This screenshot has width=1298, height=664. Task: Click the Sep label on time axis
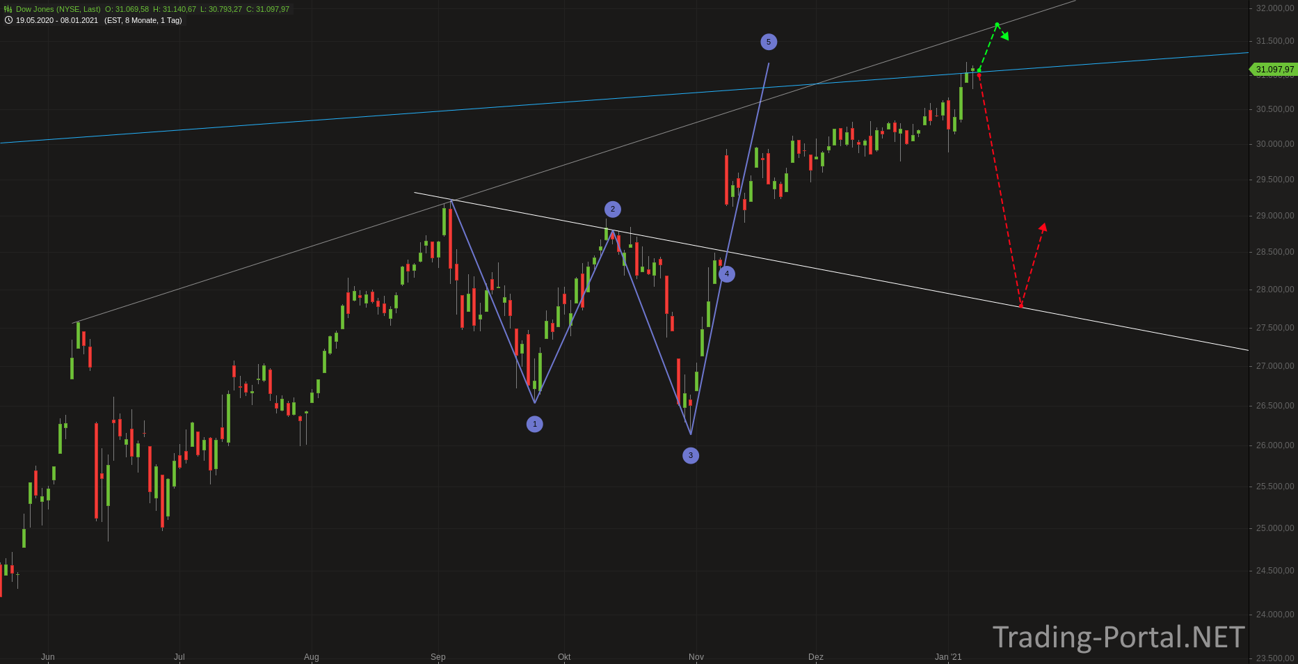coord(438,657)
